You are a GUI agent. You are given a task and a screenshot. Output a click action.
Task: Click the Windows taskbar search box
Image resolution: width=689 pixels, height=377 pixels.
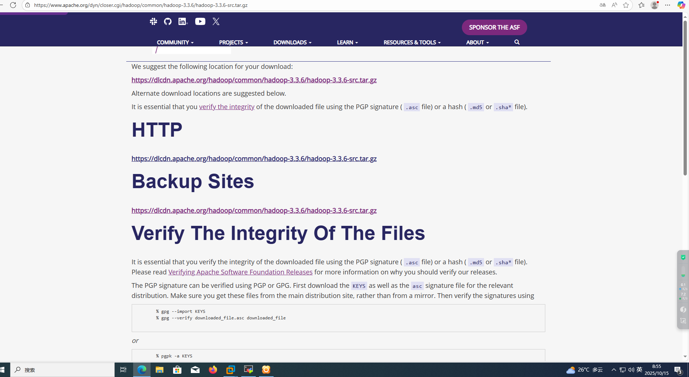[x=62, y=370]
